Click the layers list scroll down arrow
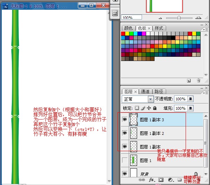The image size is (210, 185). pyautogui.click(x=206, y=174)
